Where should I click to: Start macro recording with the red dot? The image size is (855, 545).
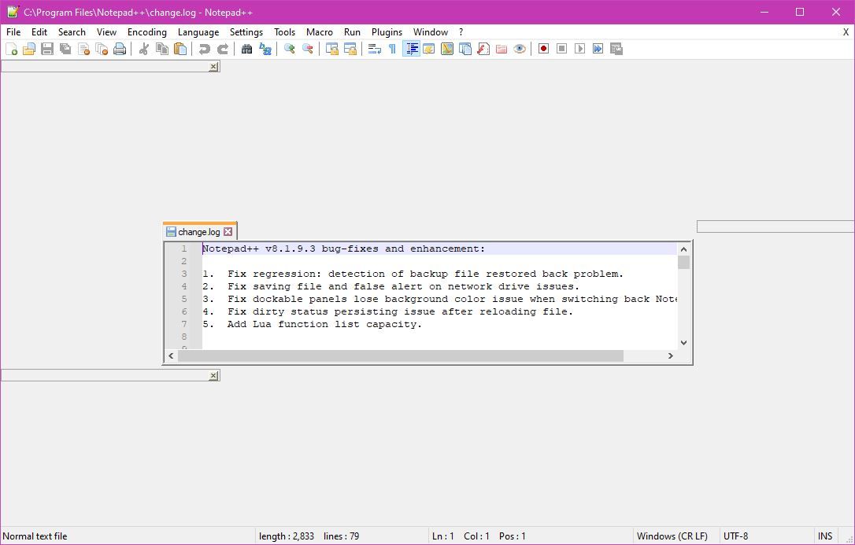click(544, 49)
